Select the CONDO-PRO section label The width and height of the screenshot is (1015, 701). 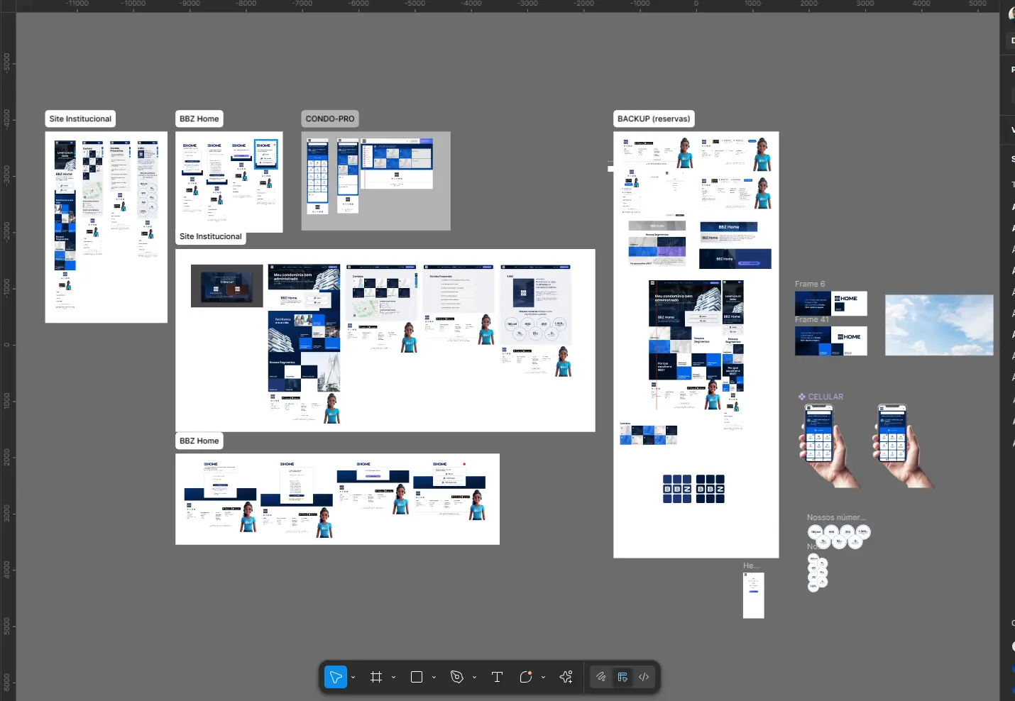pos(330,118)
